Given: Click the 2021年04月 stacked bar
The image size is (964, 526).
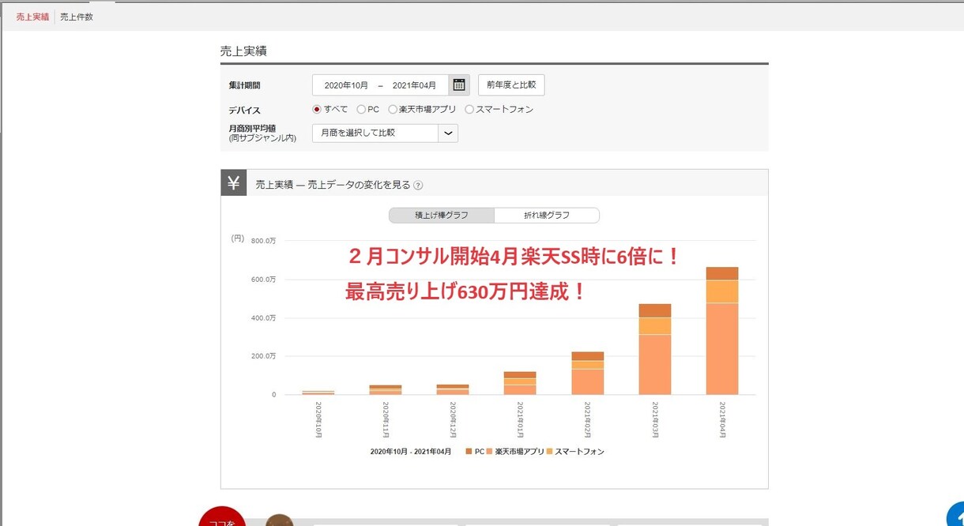Looking at the screenshot, I should coord(722,331).
